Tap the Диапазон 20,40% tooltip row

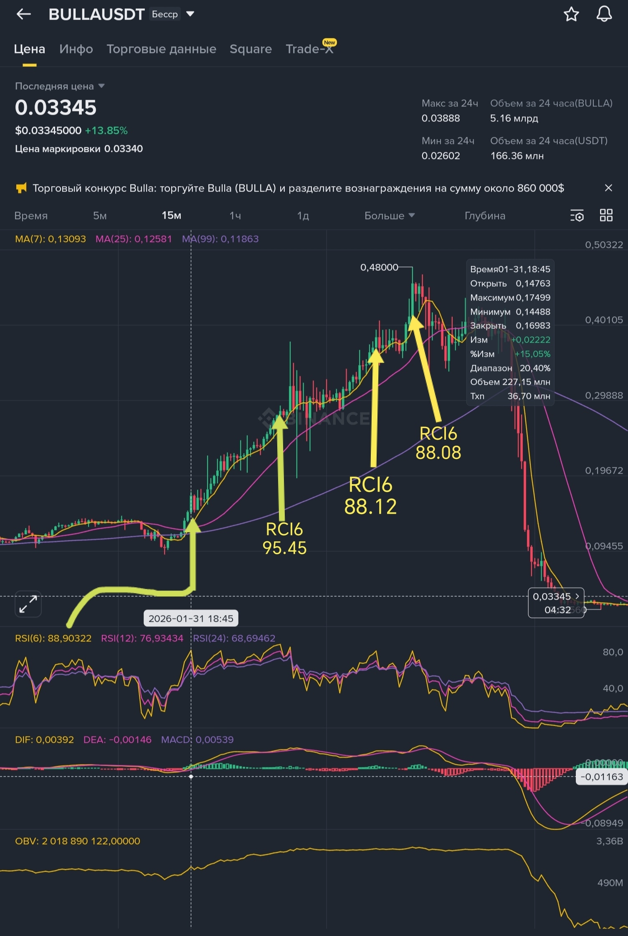click(510, 368)
